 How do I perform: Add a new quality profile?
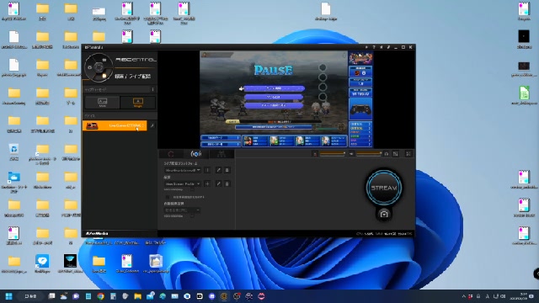coord(207,183)
